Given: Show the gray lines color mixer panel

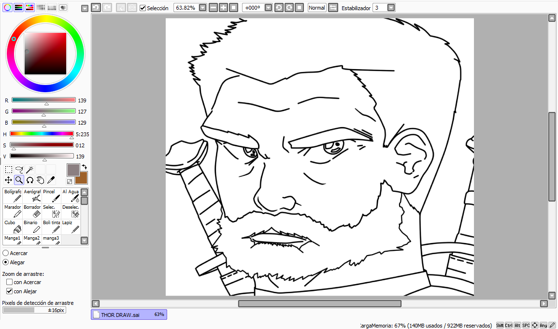Looking at the screenshot, I should (x=41, y=7).
